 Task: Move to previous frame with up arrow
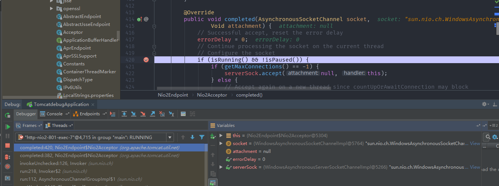click(x=183, y=138)
